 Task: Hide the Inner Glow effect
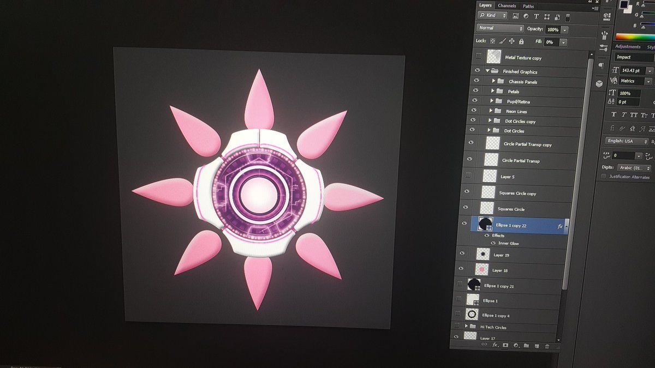click(x=493, y=243)
